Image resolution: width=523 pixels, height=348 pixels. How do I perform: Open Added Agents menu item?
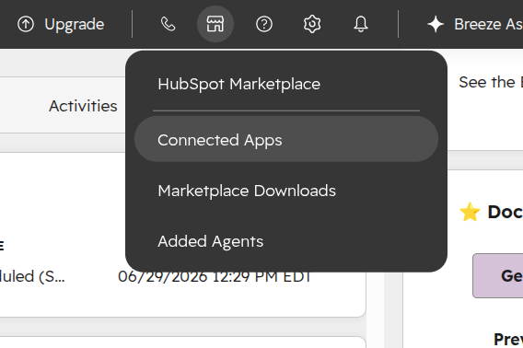pyautogui.click(x=286, y=241)
